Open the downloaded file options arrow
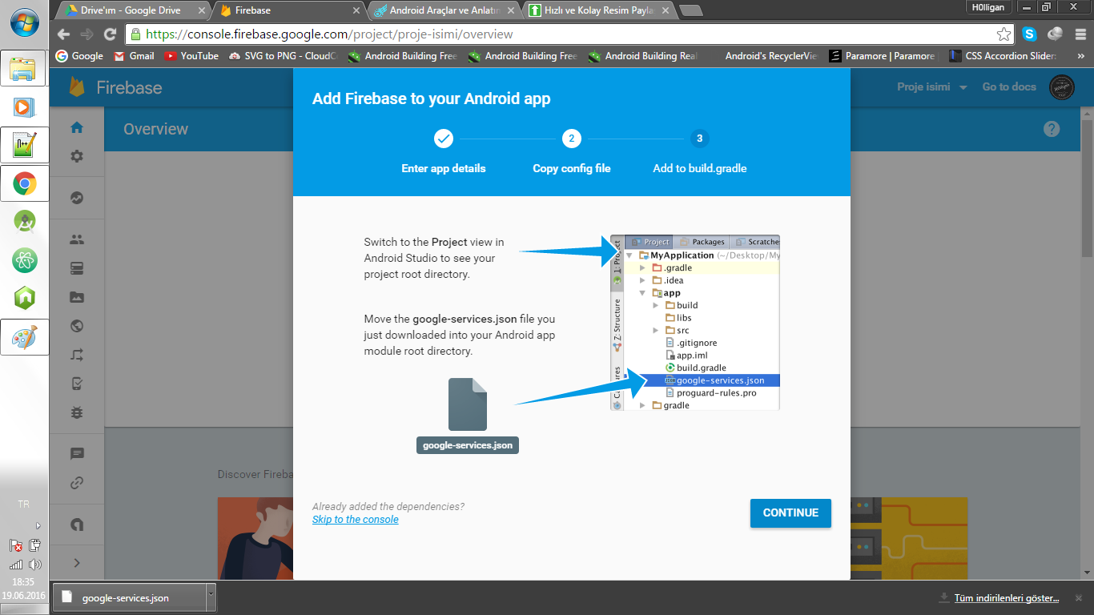This screenshot has height=615, width=1094. tap(211, 595)
